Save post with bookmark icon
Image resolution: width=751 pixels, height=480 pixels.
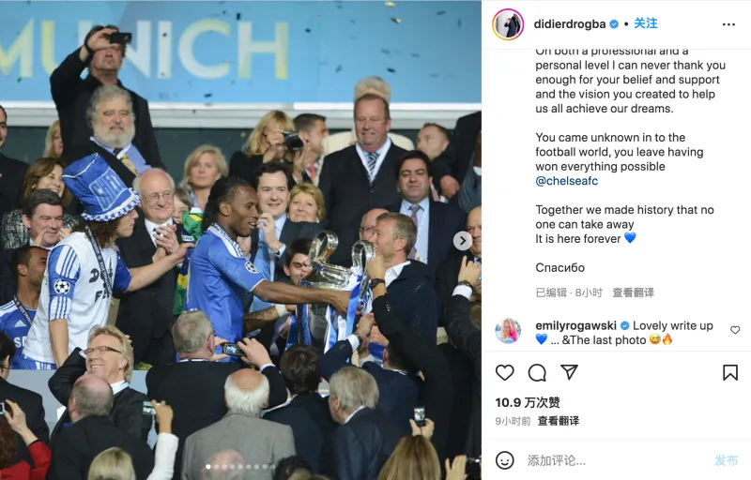730,372
